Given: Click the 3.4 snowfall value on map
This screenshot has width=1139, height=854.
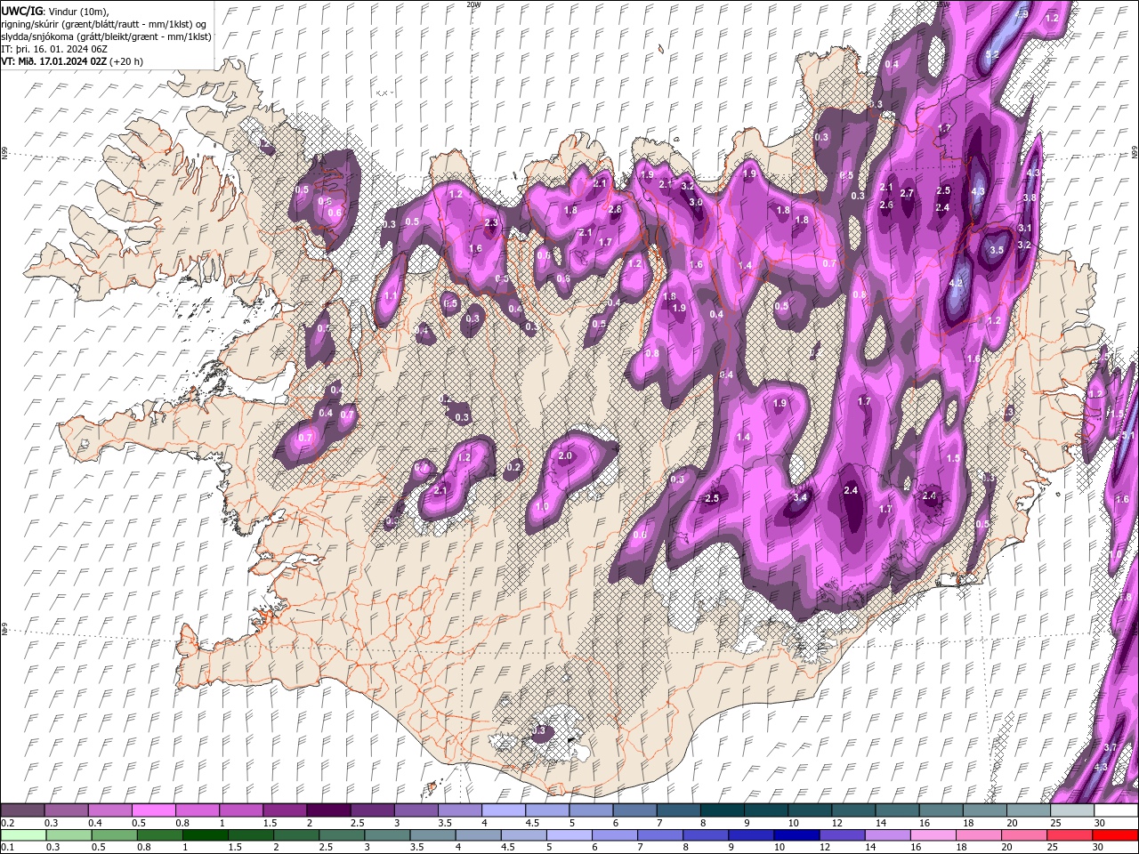Looking at the screenshot, I should (x=800, y=497).
